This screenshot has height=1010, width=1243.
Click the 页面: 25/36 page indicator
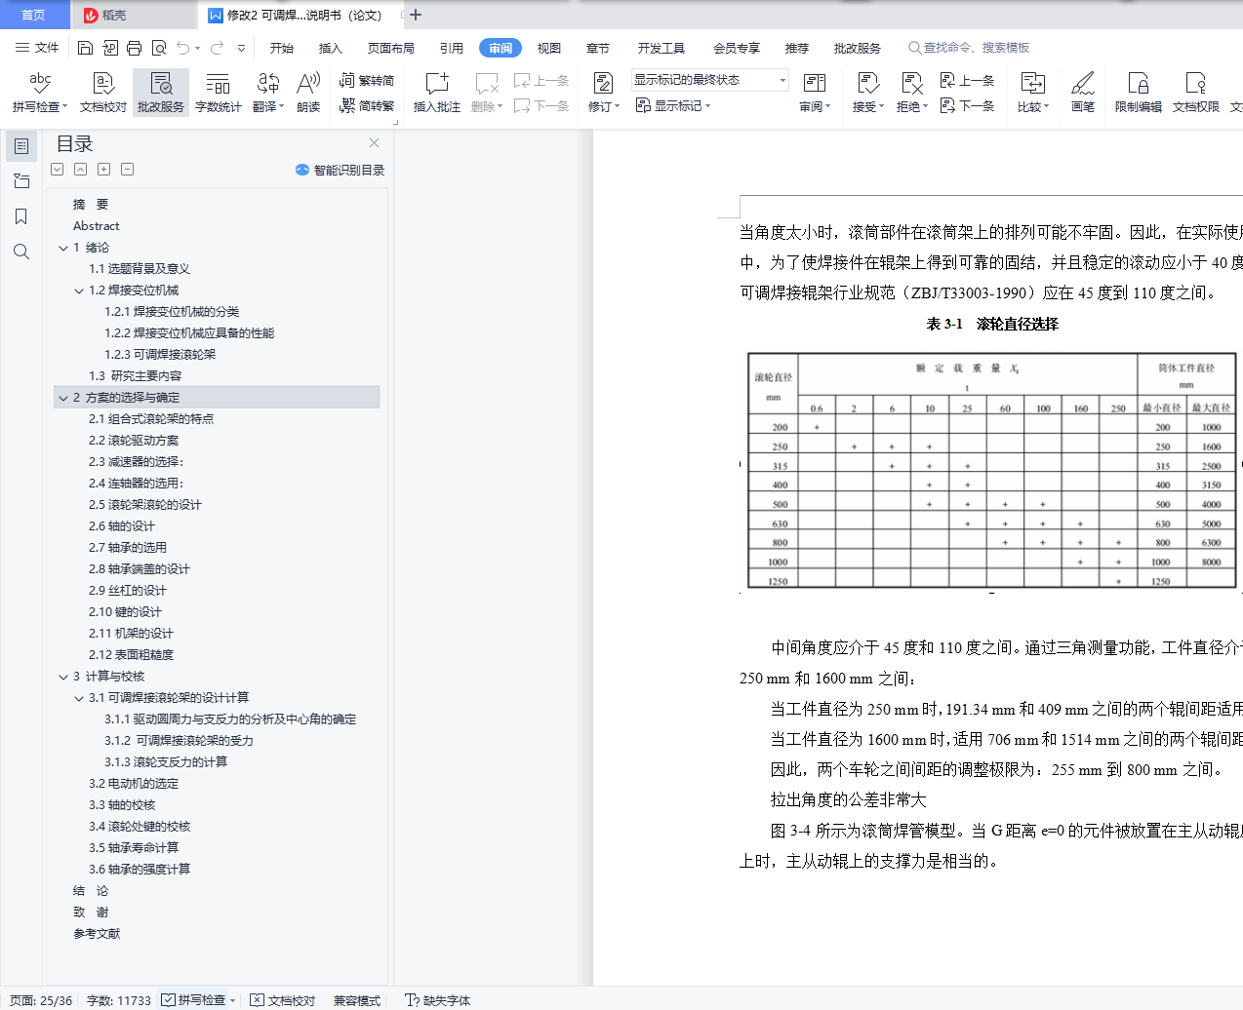pos(41,1000)
